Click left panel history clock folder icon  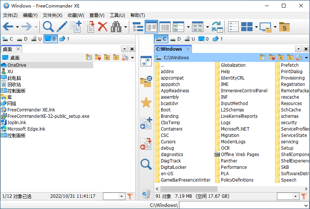89,57
